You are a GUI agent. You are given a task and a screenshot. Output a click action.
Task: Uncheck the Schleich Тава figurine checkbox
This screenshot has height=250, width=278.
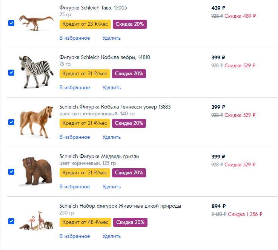pyautogui.click(x=11, y=23)
